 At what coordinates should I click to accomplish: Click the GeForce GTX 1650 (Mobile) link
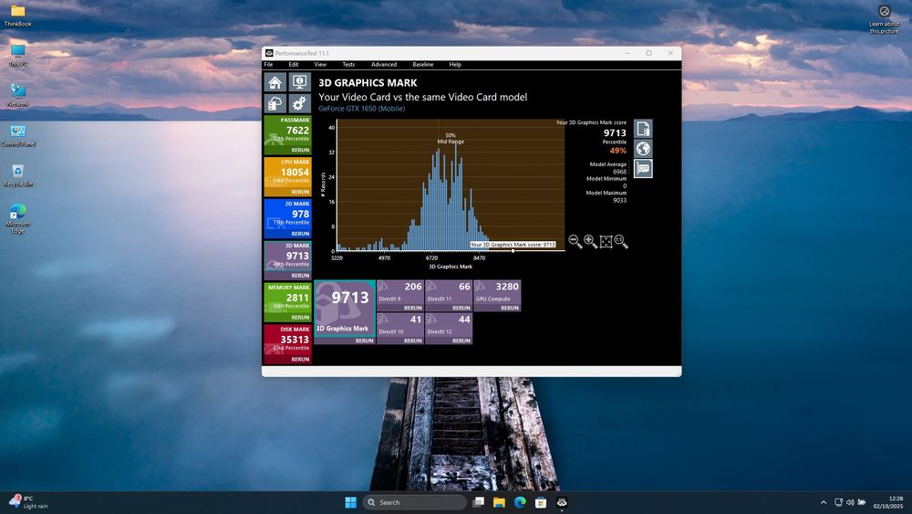[x=362, y=109]
